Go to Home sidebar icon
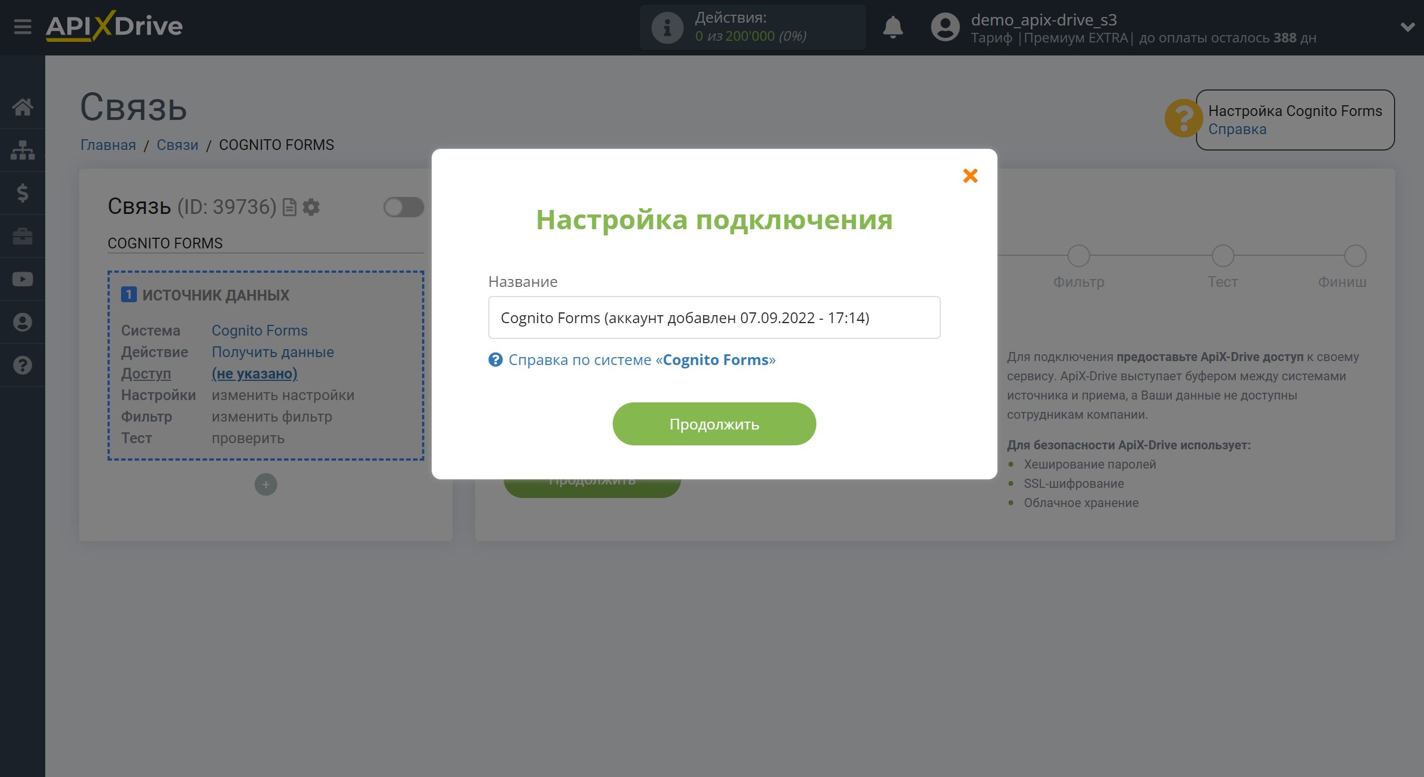This screenshot has width=1424, height=777. [23, 107]
